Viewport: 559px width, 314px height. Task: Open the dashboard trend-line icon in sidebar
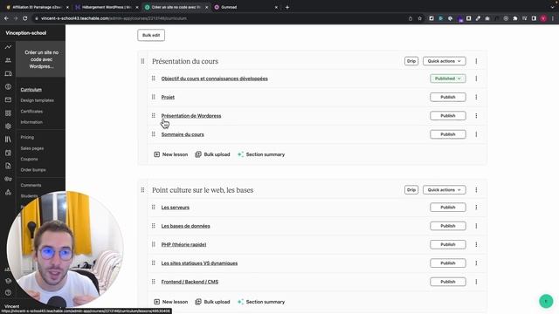(8, 47)
